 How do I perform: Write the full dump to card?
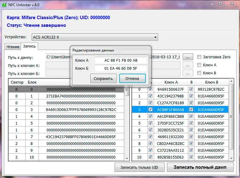(x=200, y=167)
